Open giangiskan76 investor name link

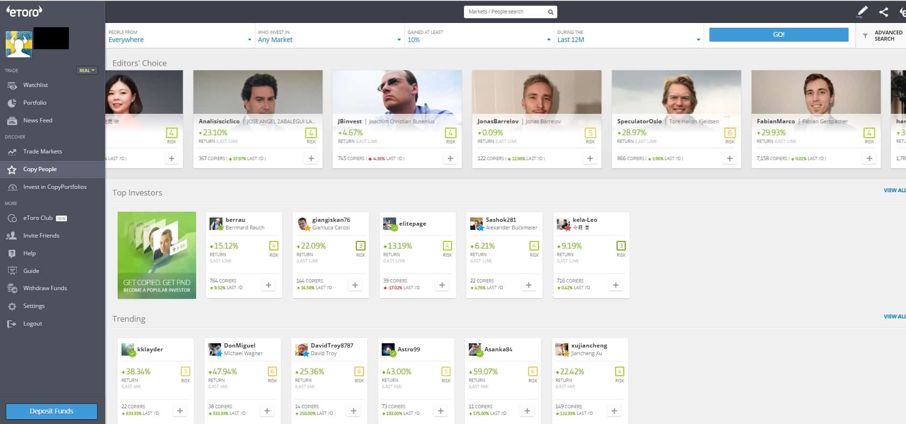click(331, 220)
